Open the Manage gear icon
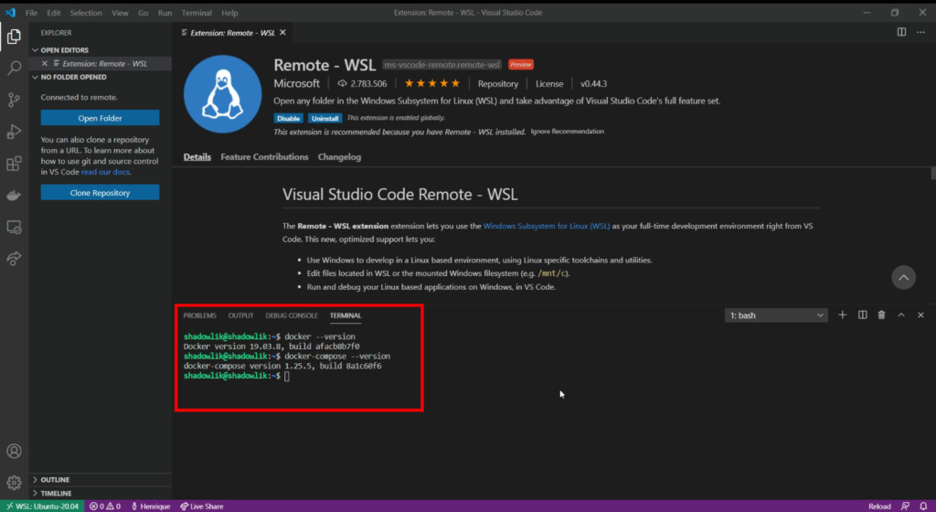 (x=14, y=482)
